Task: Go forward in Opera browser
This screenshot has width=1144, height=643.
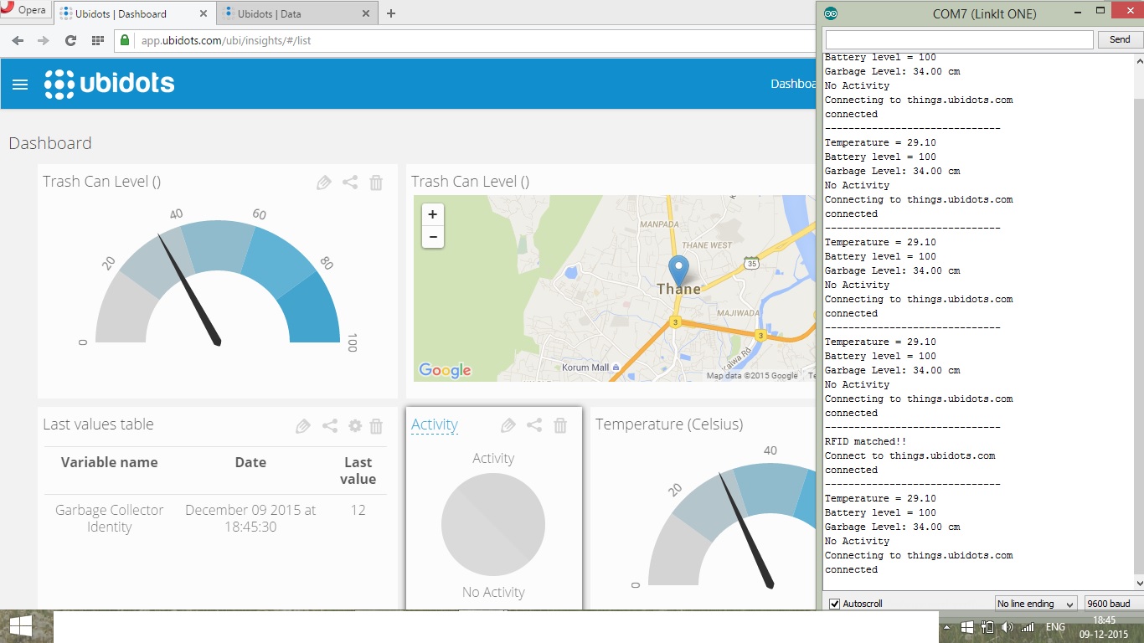Action: [44, 40]
